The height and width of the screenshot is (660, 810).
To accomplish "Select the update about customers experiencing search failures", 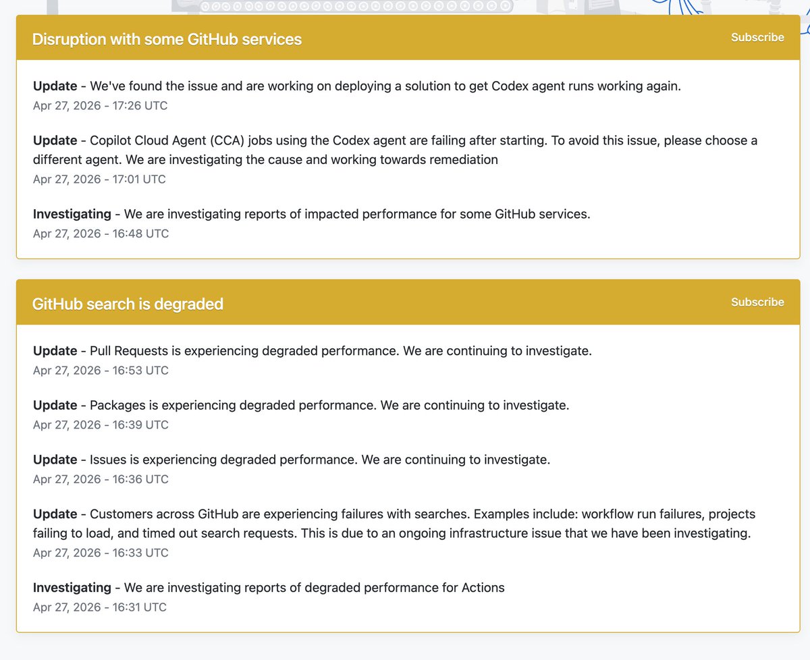I will point(394,524).
